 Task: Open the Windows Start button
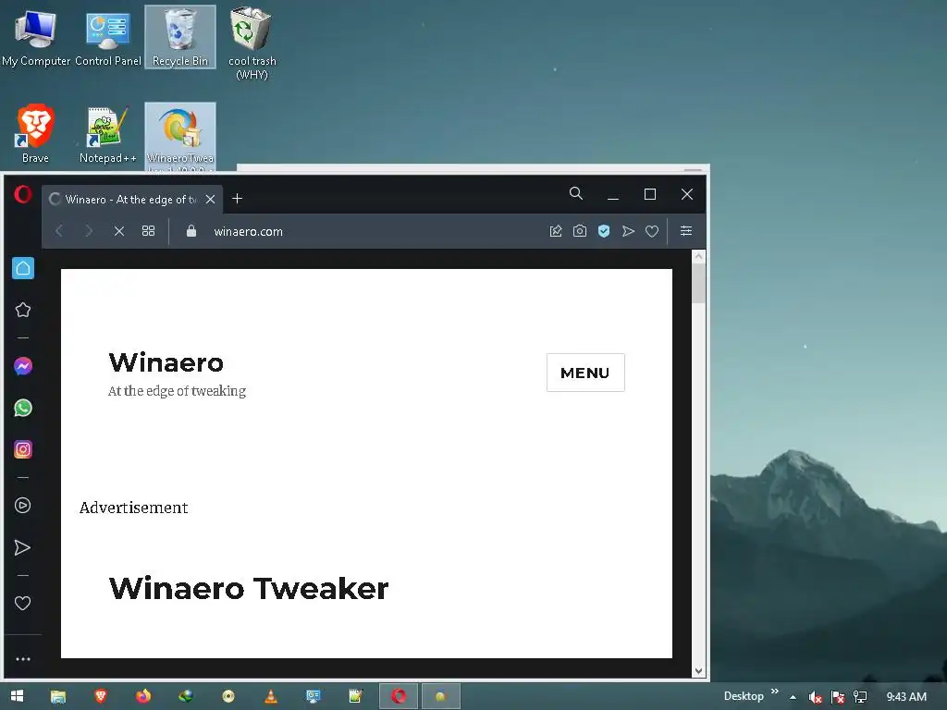pos(17,696)
